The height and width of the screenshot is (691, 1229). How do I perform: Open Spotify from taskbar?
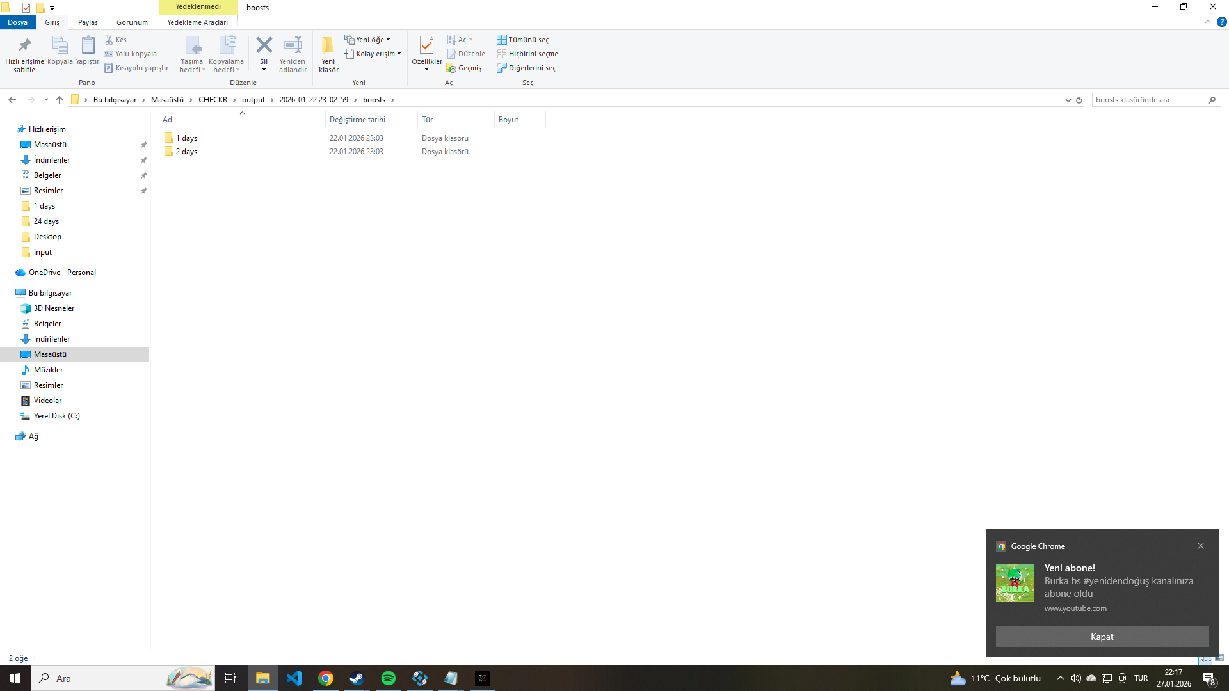(x=388, y=678)
